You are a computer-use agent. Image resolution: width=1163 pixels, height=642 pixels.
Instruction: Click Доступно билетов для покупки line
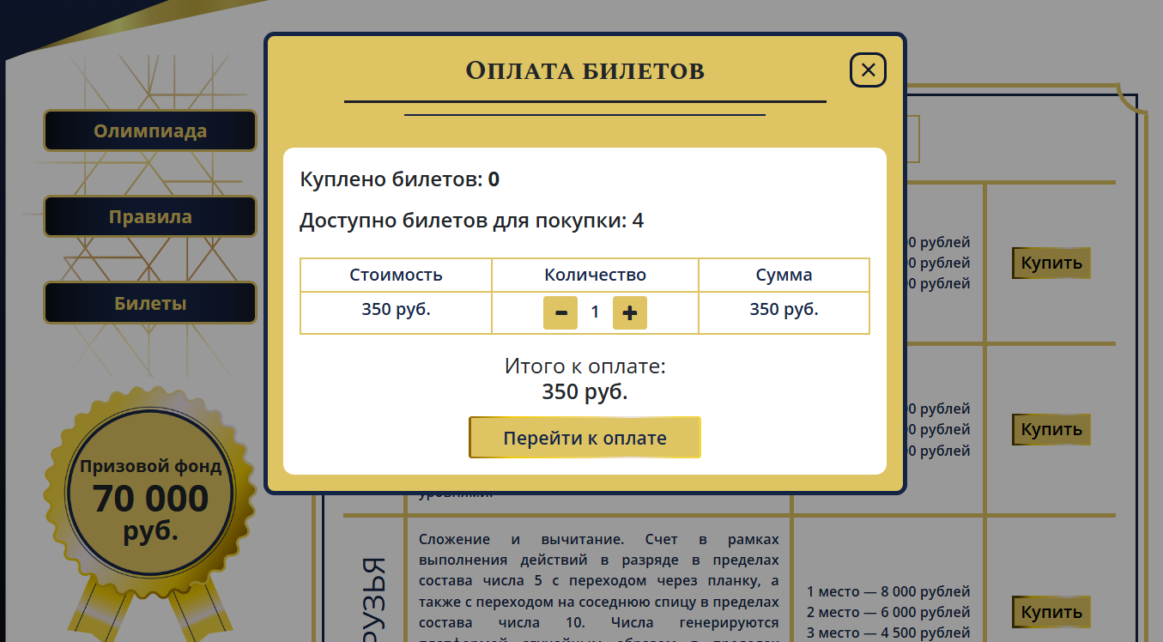click(x=471, y=221)
